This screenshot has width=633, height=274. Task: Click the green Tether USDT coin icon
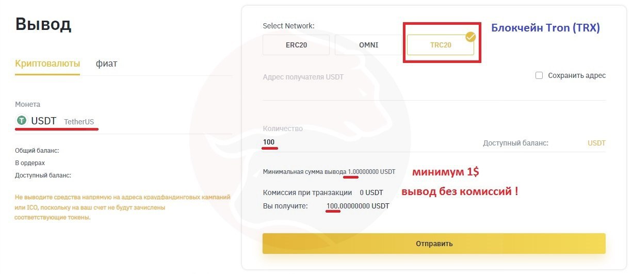pos(21,120)
